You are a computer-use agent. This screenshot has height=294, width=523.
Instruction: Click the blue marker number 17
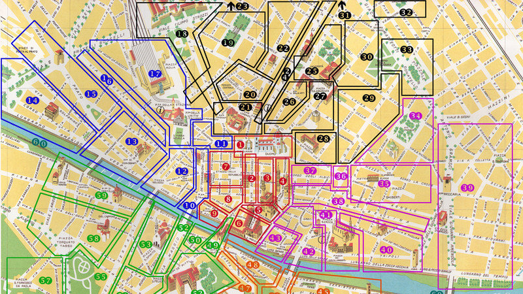tap(155, 74)
